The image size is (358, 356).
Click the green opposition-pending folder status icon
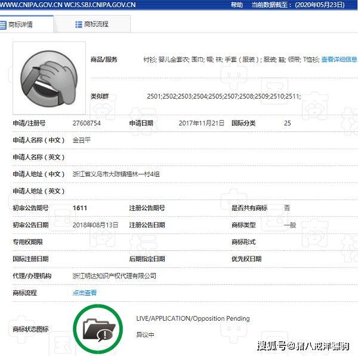98,329
